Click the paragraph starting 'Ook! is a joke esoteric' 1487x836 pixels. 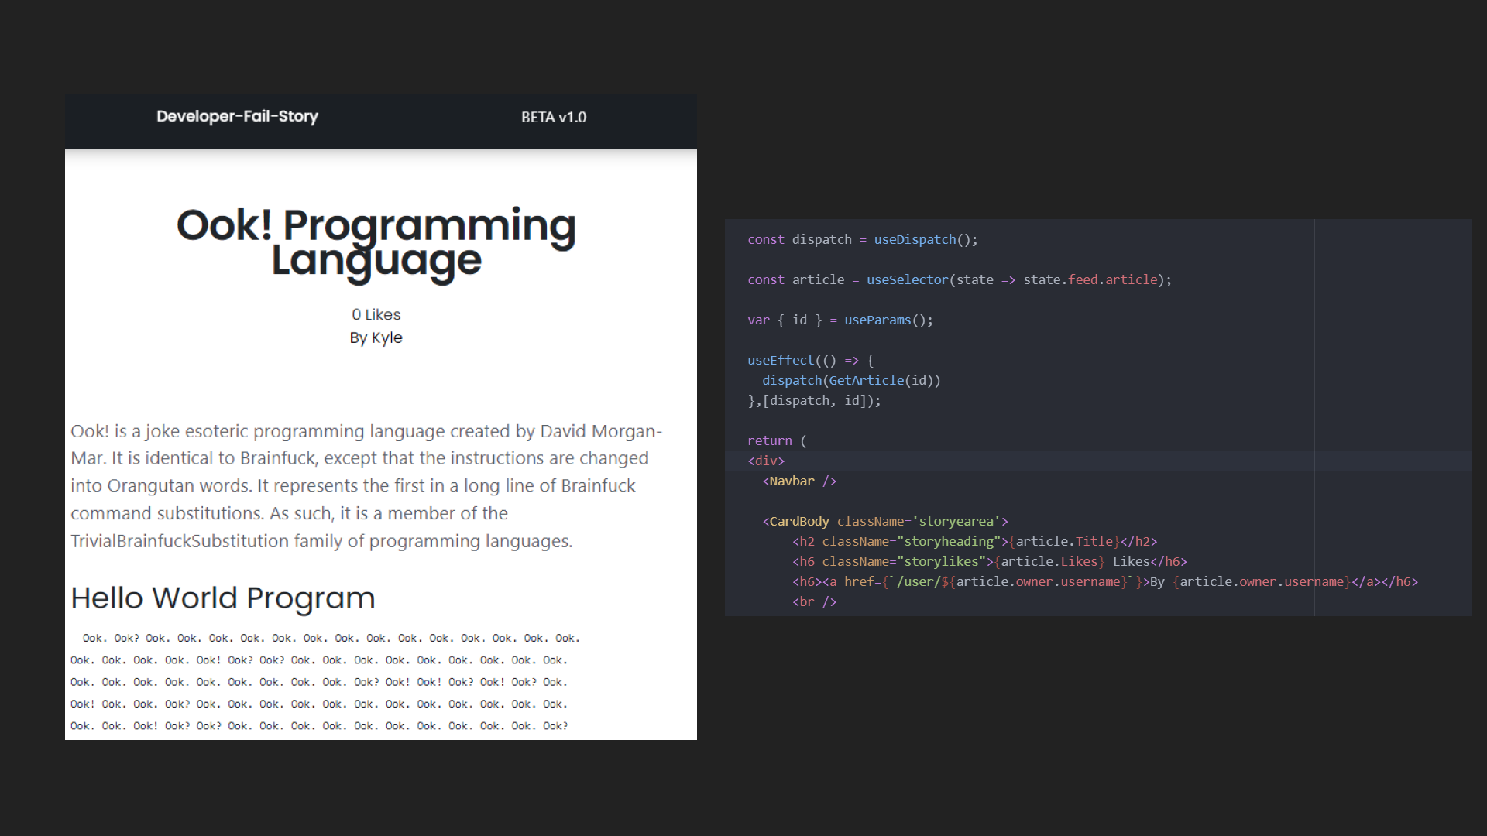366,485
